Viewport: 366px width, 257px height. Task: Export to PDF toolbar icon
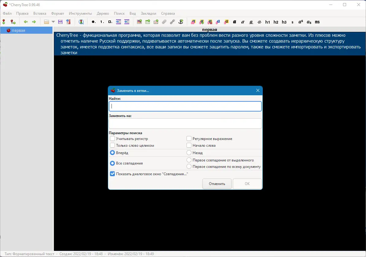(x=68, y=22)
